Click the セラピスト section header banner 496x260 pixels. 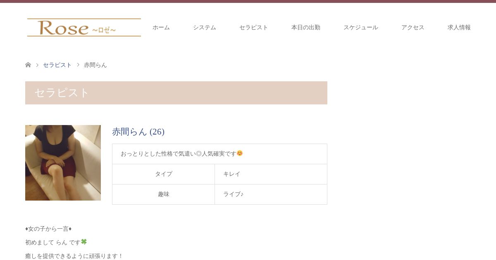coord(176,93)
